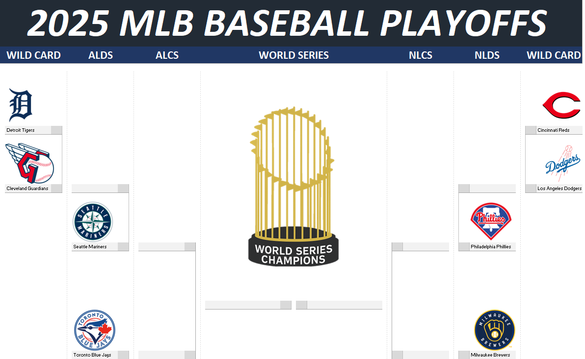The height and width of the screenshot is (359, 585).
Task: Click the Seattle Mariners score cell
Action: pyautogui.click(x=123, y=247)
